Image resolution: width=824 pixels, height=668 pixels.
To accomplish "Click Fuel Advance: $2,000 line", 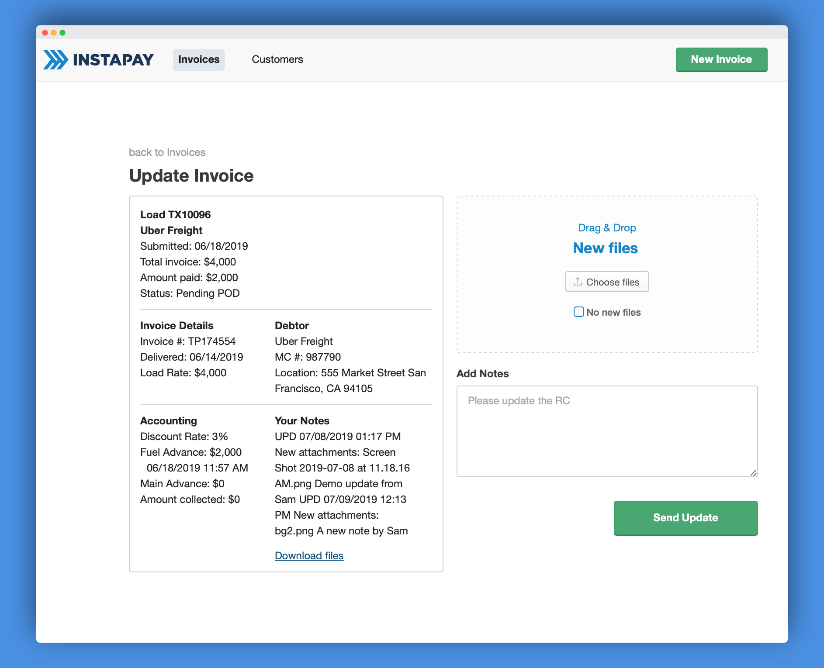I will pos(190,452).
